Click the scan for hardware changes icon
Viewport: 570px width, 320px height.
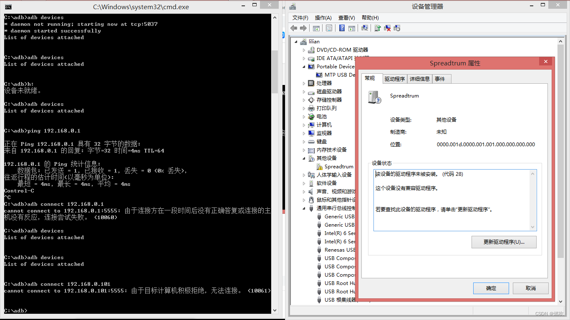tap(365, 28)
